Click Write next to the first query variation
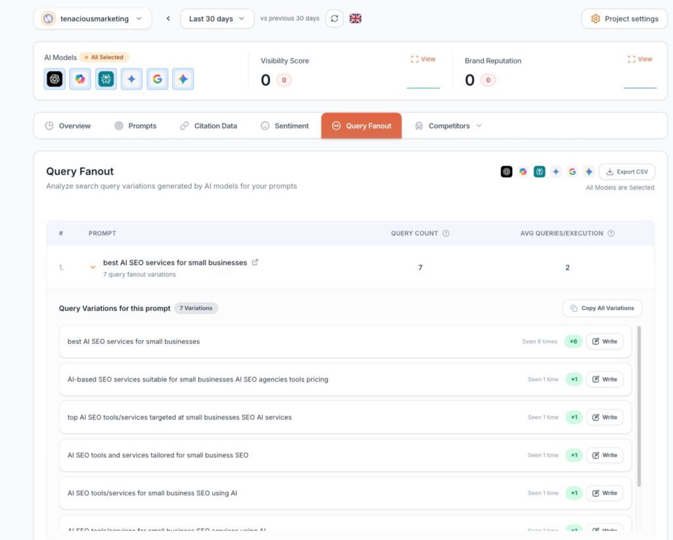Image resolution: width=673 pixels, height=540 pixels. (x=604, y=341)
